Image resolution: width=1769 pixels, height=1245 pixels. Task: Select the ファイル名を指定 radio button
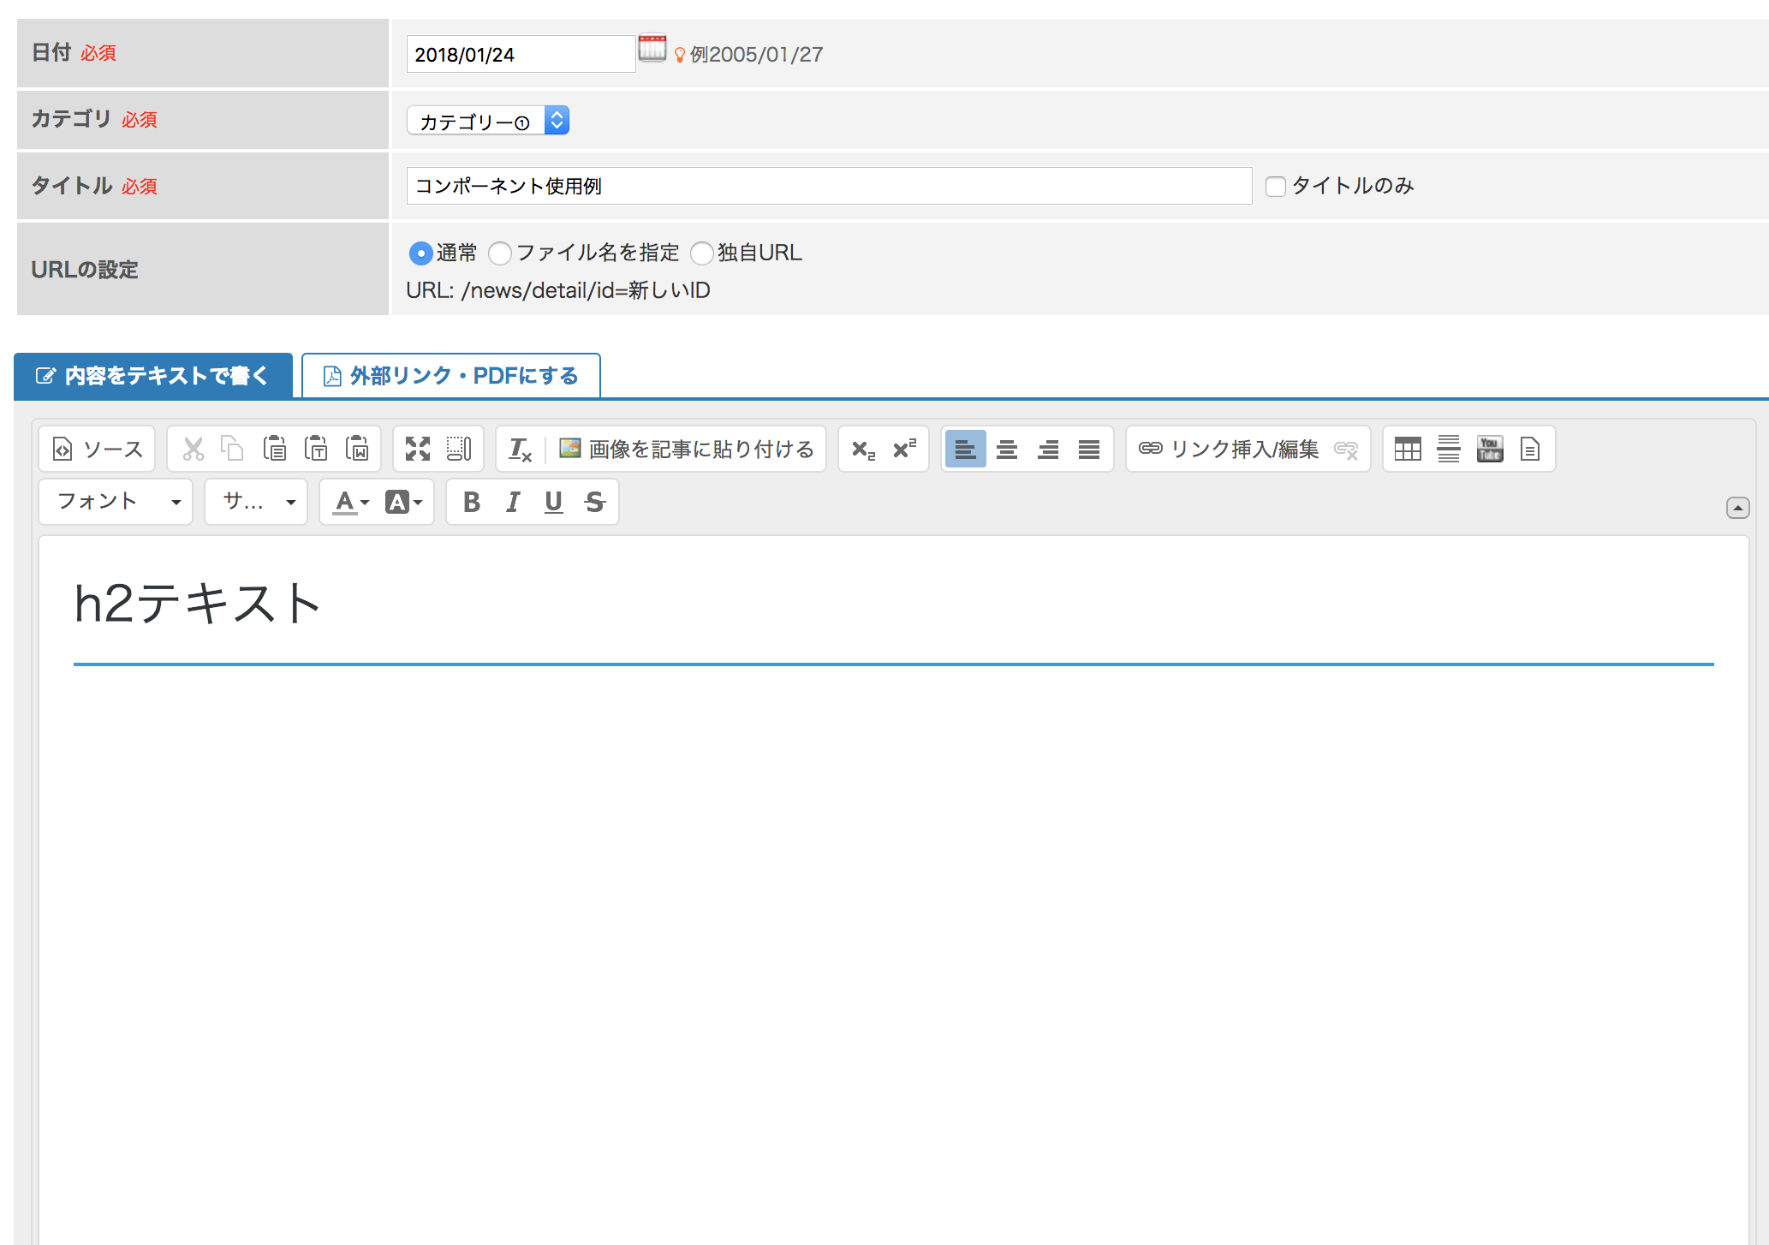[x=500, y=253]
